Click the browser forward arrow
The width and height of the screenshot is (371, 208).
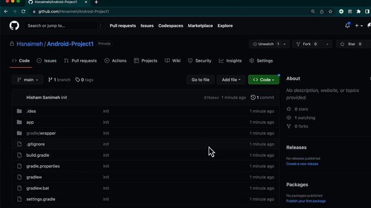coord(14,12)
